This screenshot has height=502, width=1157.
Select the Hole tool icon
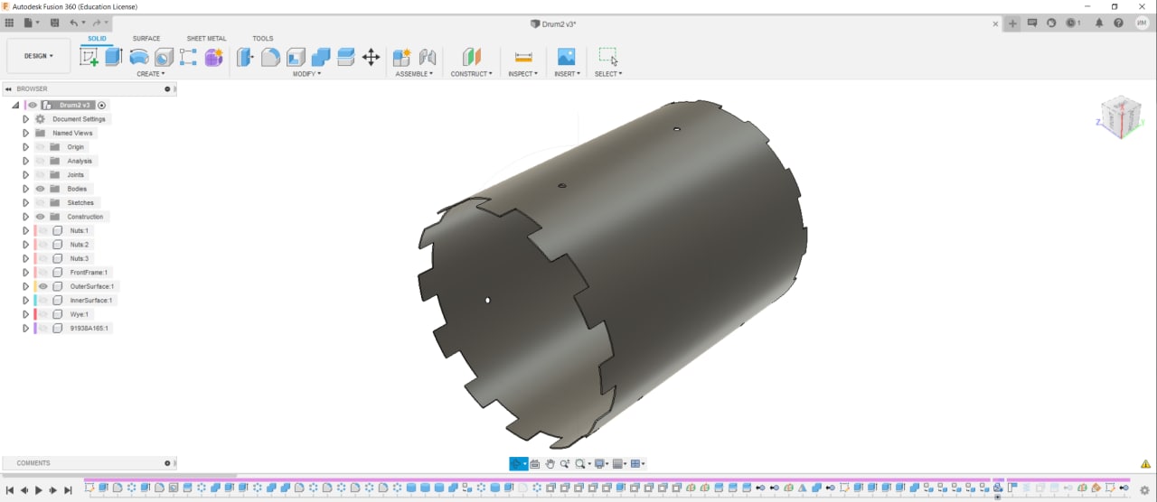tap(164, 57)
